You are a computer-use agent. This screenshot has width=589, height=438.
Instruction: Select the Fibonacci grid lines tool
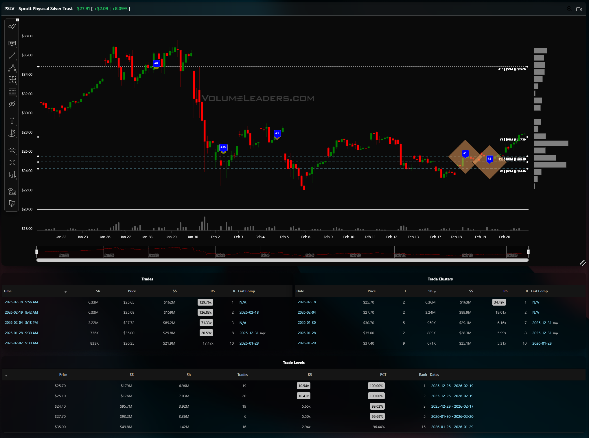click(x=12, y=92)
